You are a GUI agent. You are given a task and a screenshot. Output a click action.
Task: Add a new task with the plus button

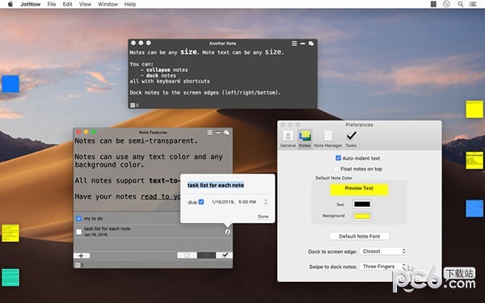pos(82,255)
